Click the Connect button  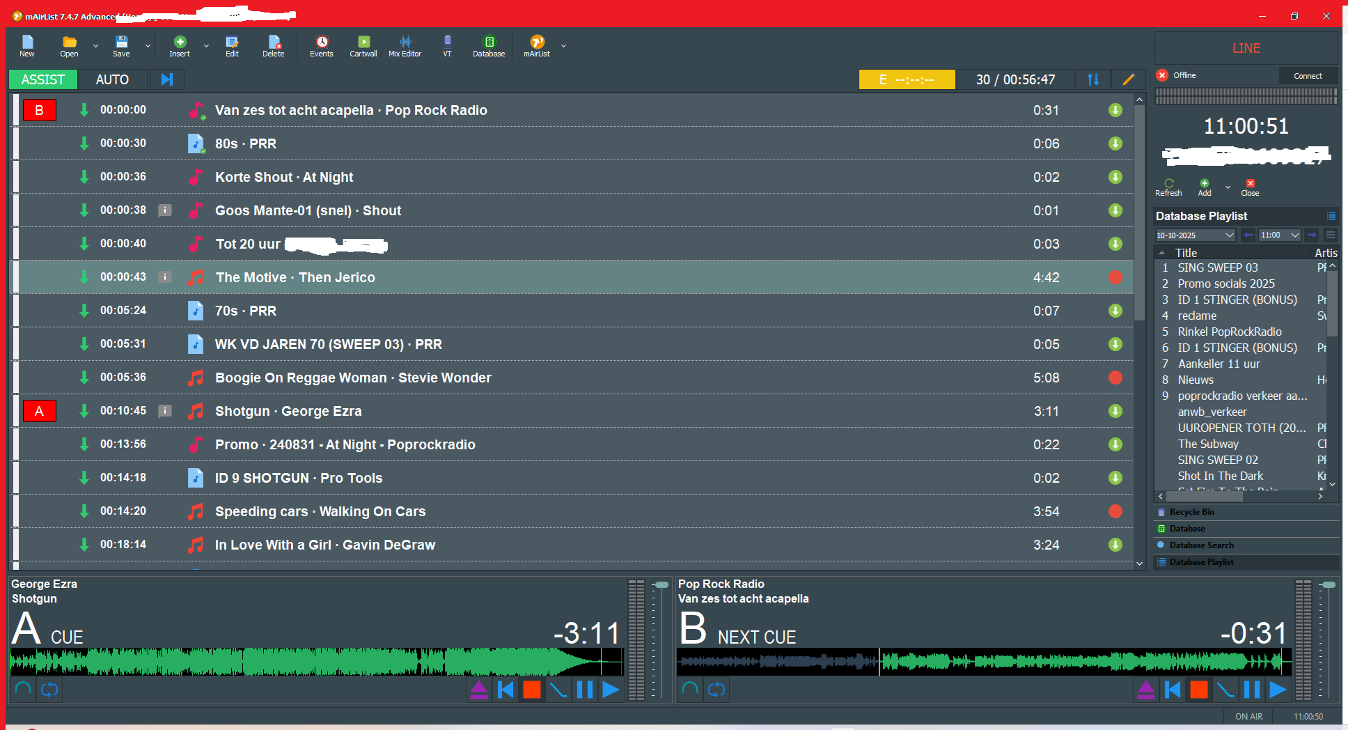pos(1307,76)
